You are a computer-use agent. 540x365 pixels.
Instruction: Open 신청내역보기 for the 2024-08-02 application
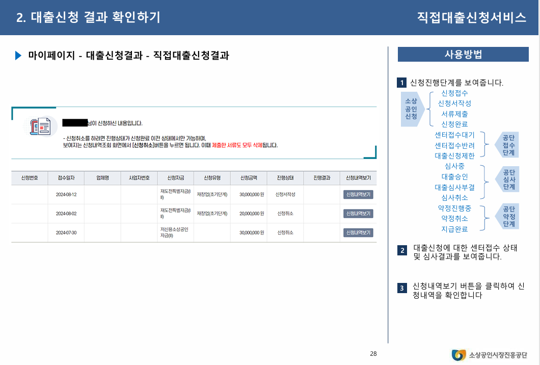click(359, 213)
